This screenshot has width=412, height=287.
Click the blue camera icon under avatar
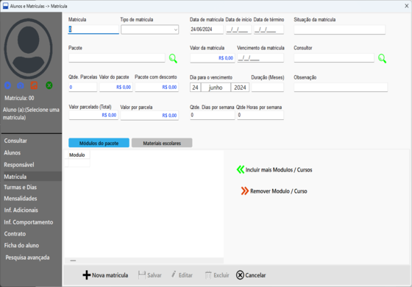(21, 85)
